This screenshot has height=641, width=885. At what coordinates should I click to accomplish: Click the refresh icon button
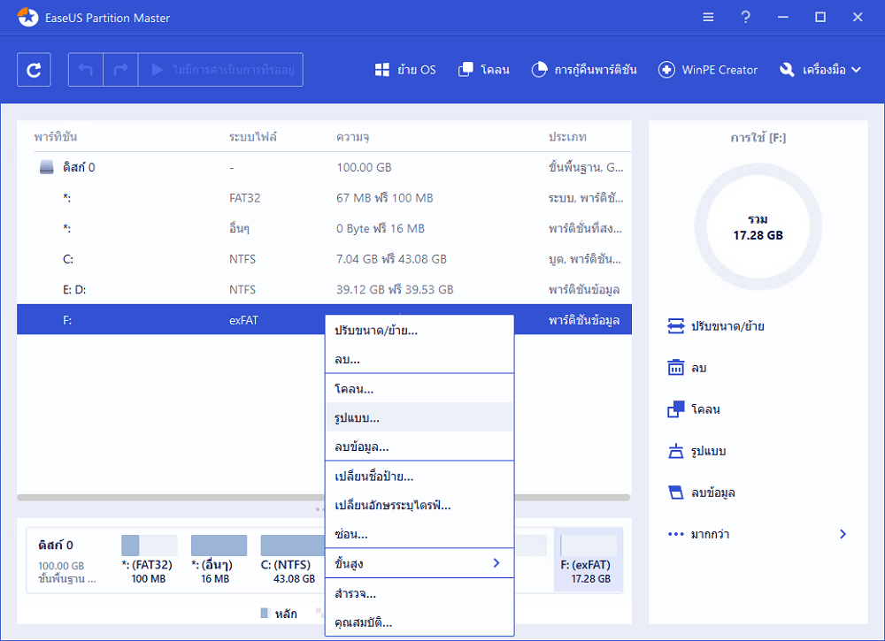tap(34, 70)
